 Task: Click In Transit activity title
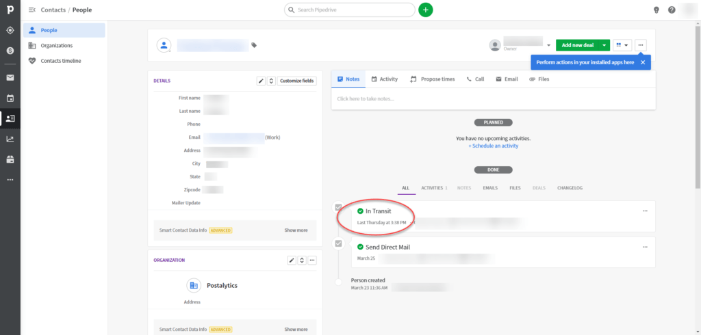(378, 211)
